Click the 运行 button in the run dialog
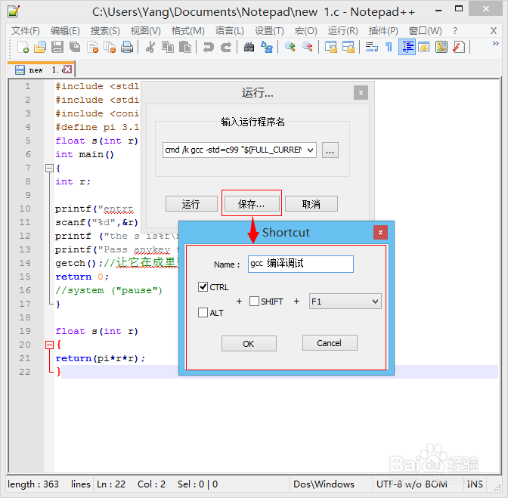This screenshot has height=498, width=508. [x=191, y=204]
